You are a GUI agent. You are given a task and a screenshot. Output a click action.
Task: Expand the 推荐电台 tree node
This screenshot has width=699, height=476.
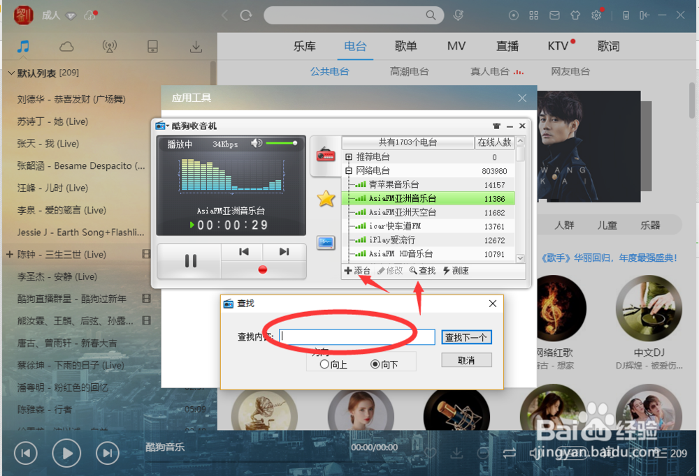349,157
